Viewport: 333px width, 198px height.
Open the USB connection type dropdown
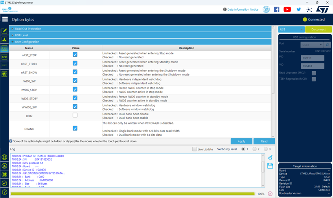291,30
